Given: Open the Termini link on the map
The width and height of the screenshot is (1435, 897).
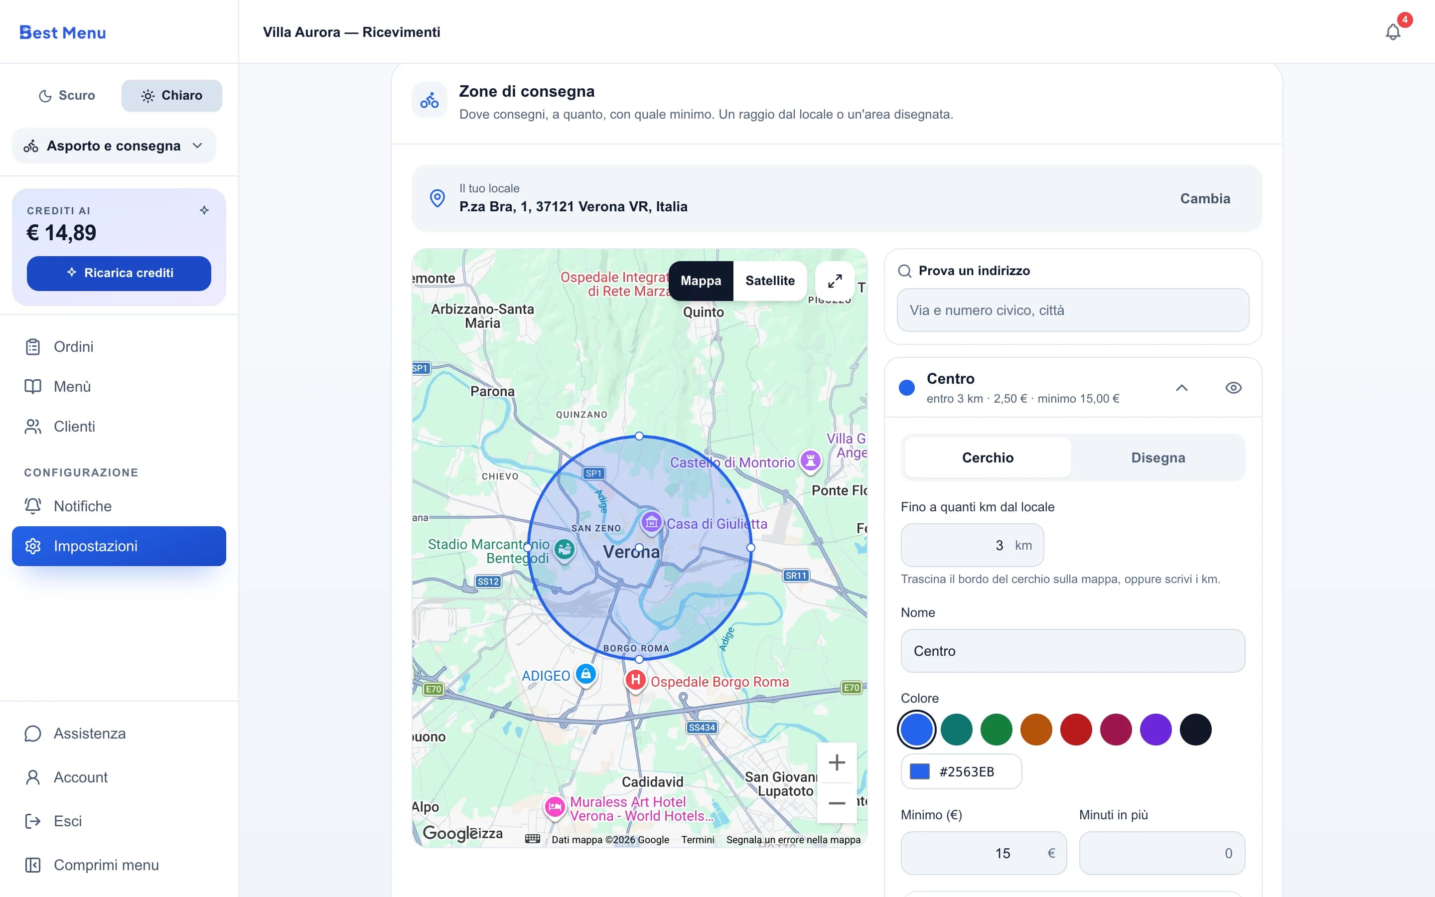Looking at the screenshot, I should pyautogui.click(x=698, y=840).
